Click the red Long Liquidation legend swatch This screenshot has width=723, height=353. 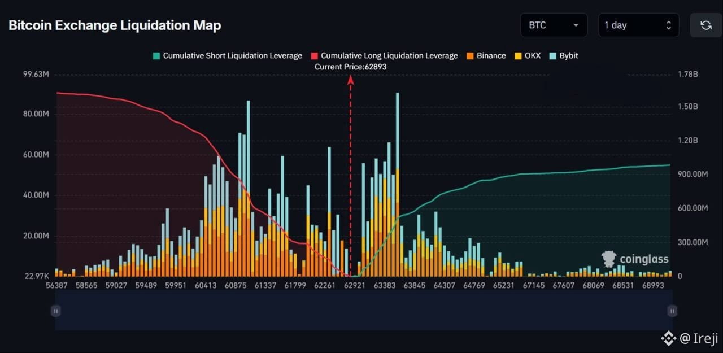click(314, 56)
